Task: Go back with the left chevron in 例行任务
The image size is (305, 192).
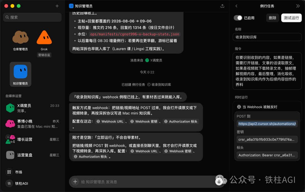Action: [236, 6]
